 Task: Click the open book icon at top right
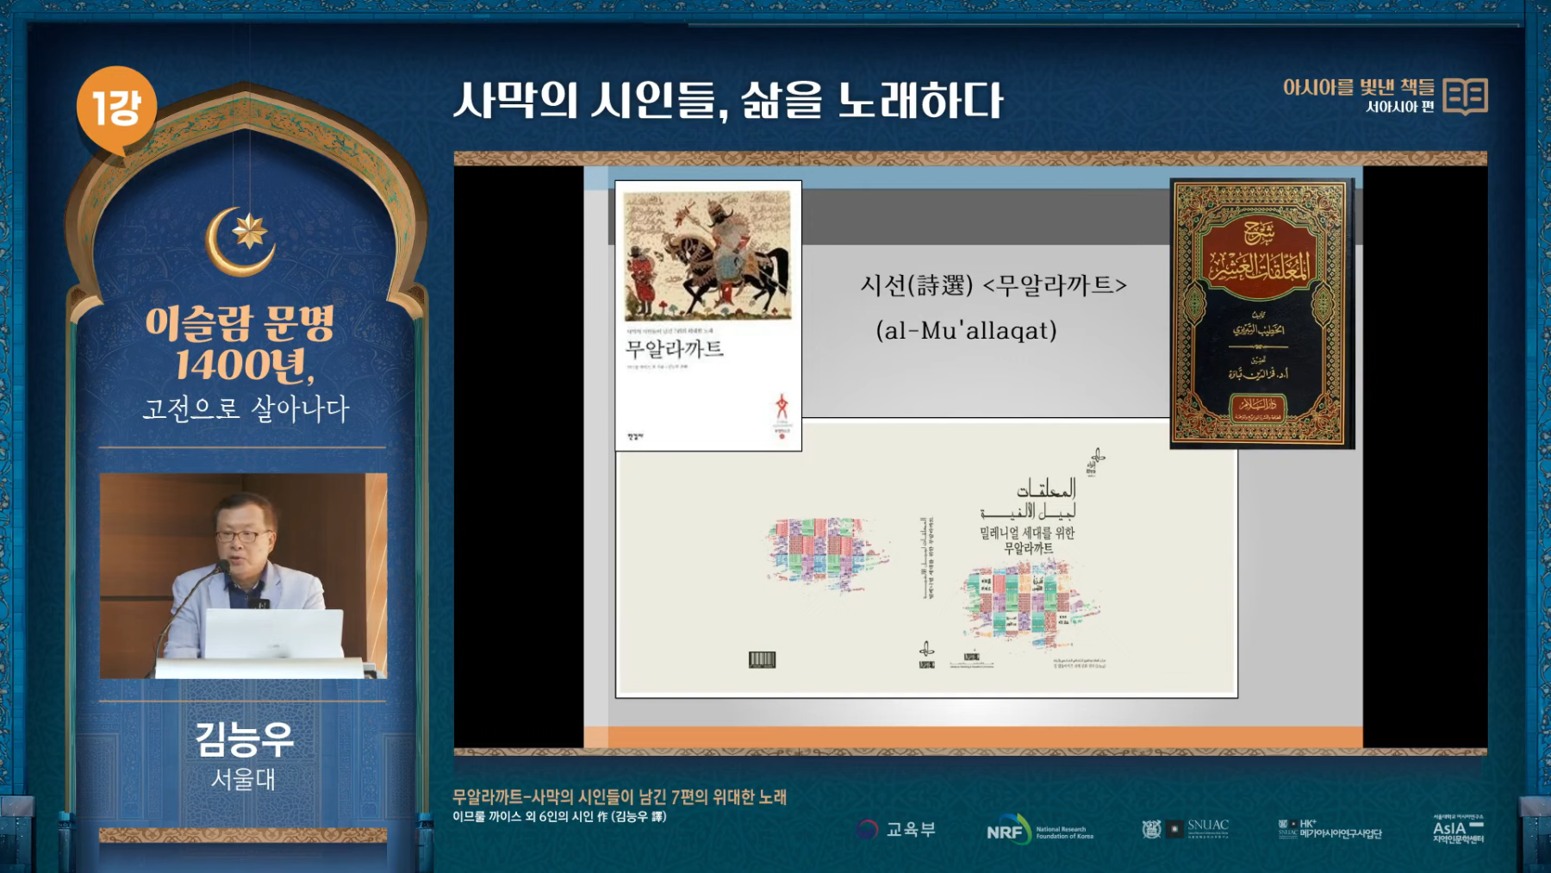click(x=1465, y=96)
